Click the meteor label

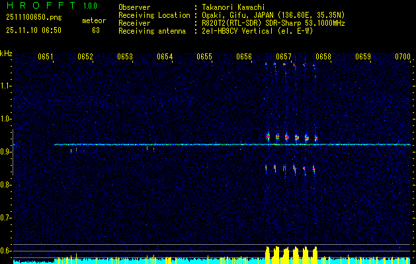tap(94, 20)
